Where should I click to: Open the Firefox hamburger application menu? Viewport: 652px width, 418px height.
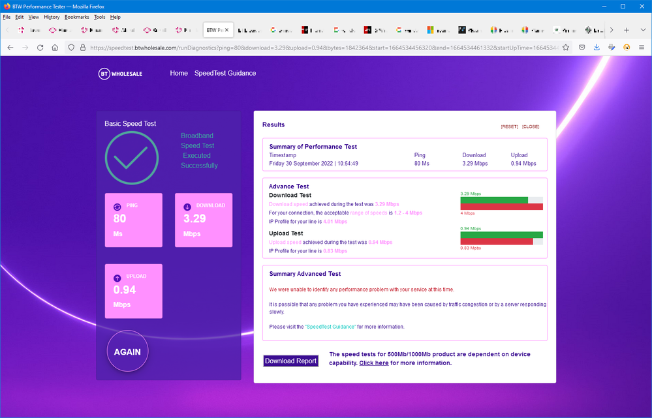(x=642, y=48)
